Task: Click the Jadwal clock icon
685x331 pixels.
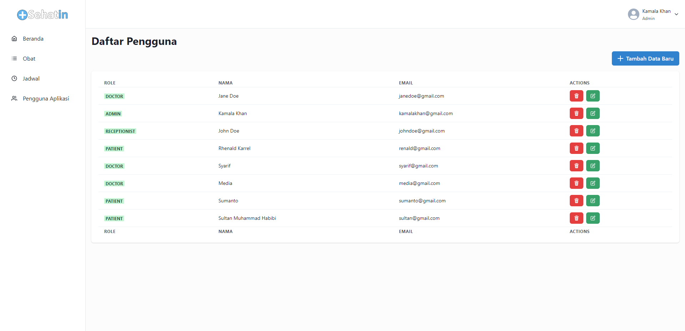Action: [x=14, y=78]
